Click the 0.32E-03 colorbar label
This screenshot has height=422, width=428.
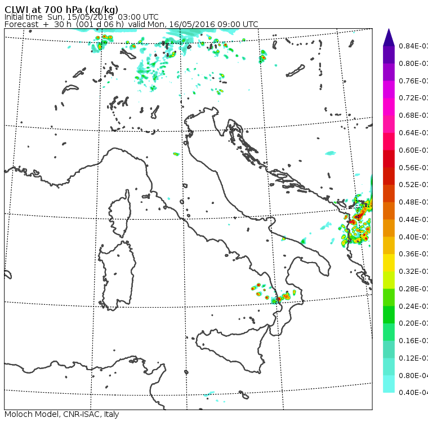413,271
